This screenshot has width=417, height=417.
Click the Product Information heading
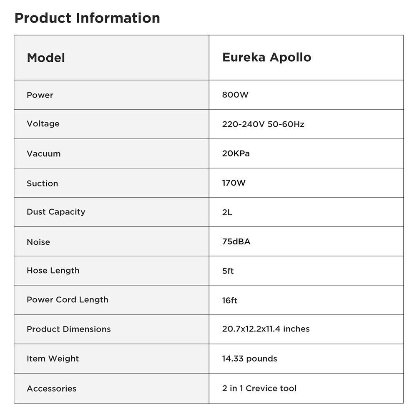[x=87, y=18]
